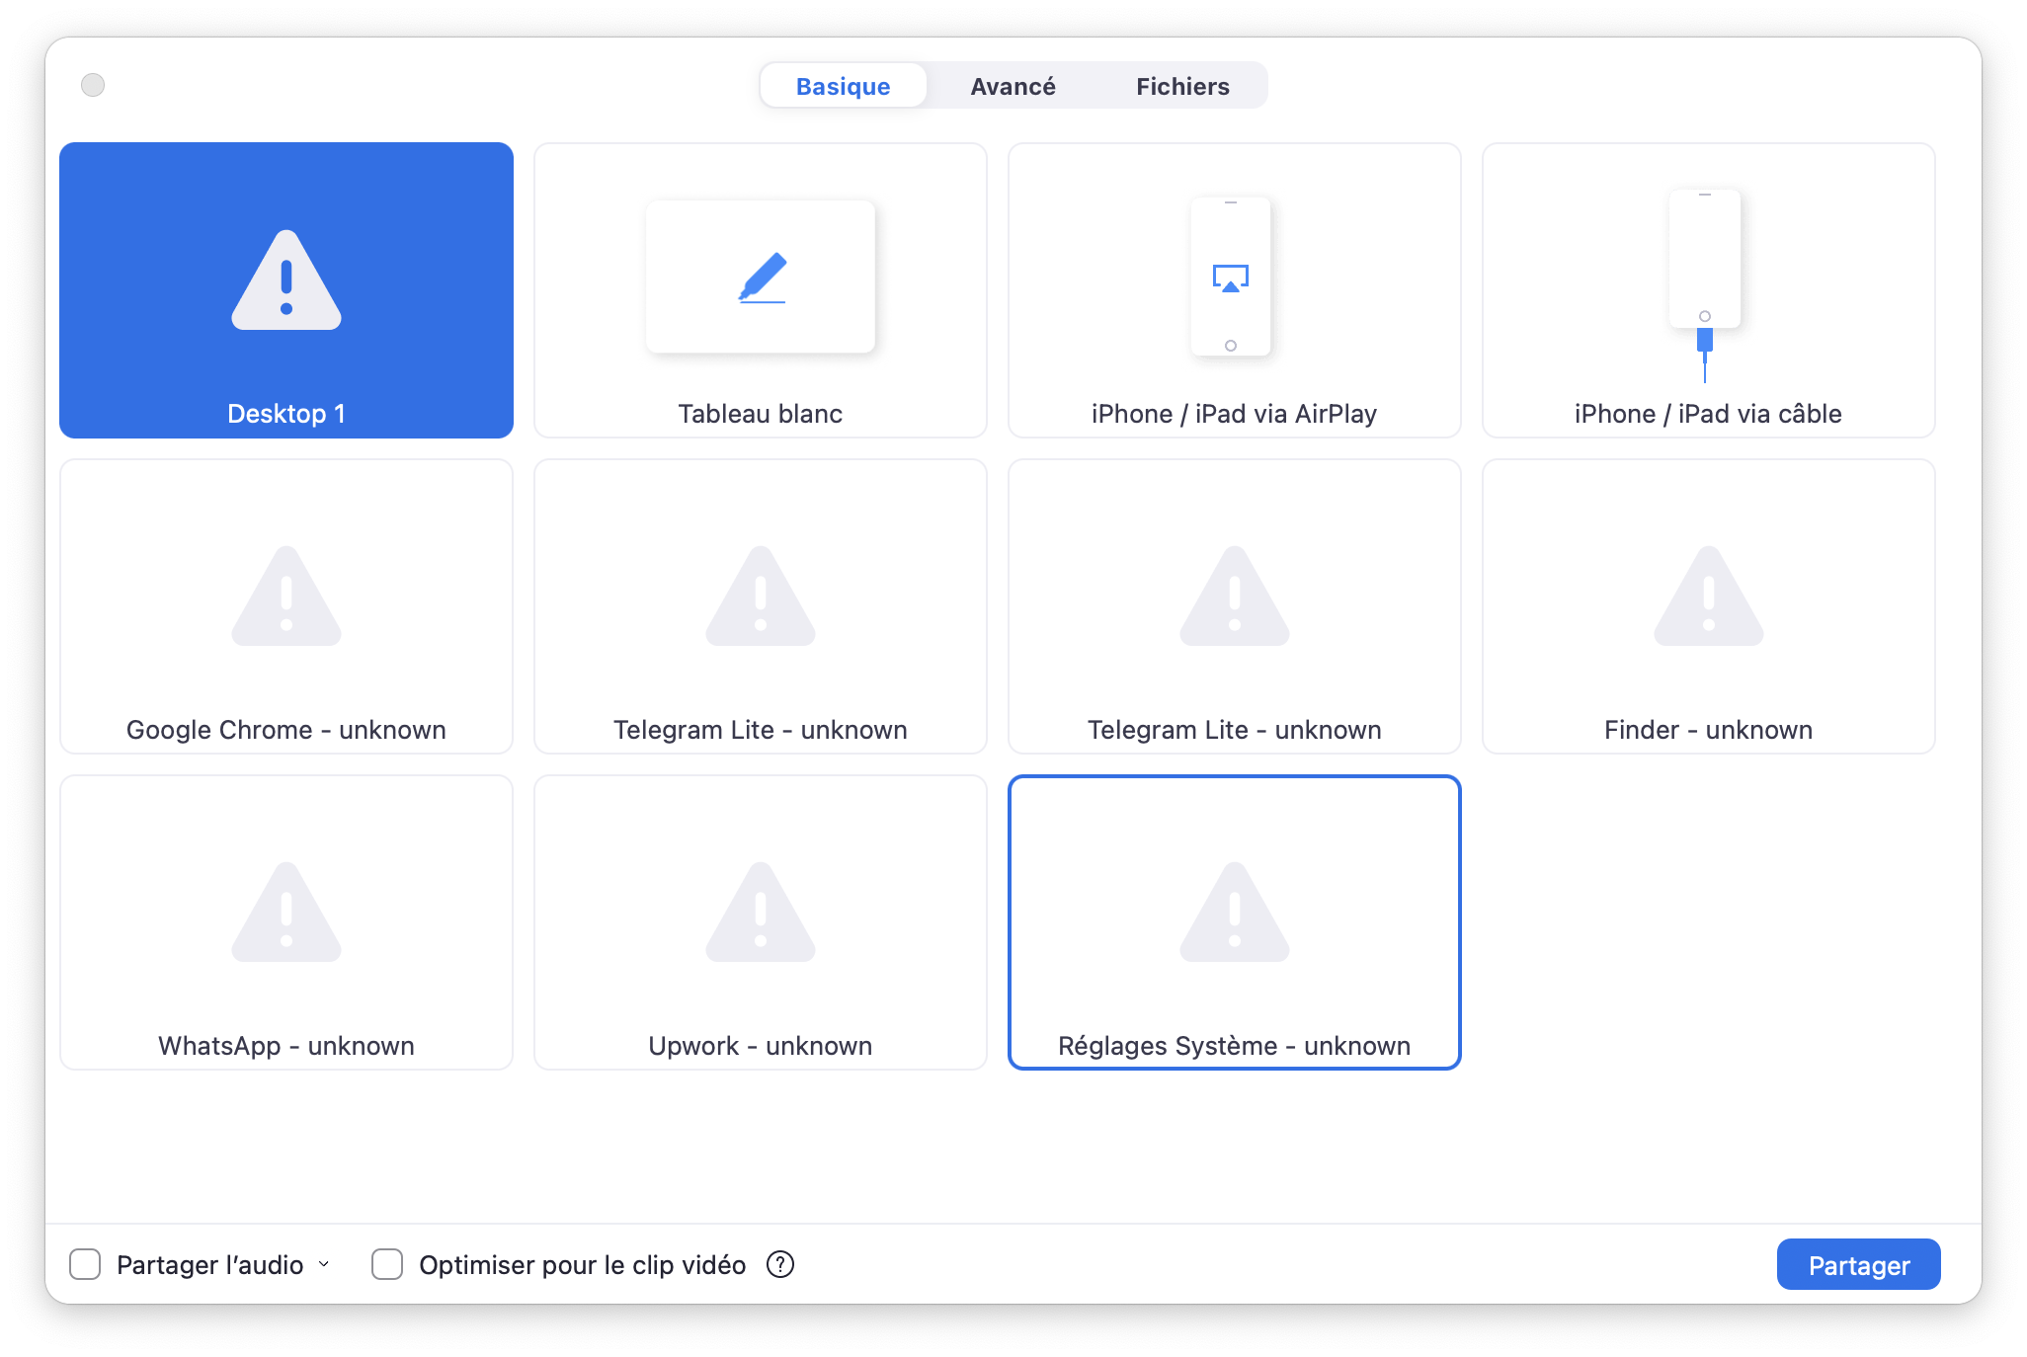Select the Upwork window warning icon
This screenshot has width=2027, height=1357.
761,914
